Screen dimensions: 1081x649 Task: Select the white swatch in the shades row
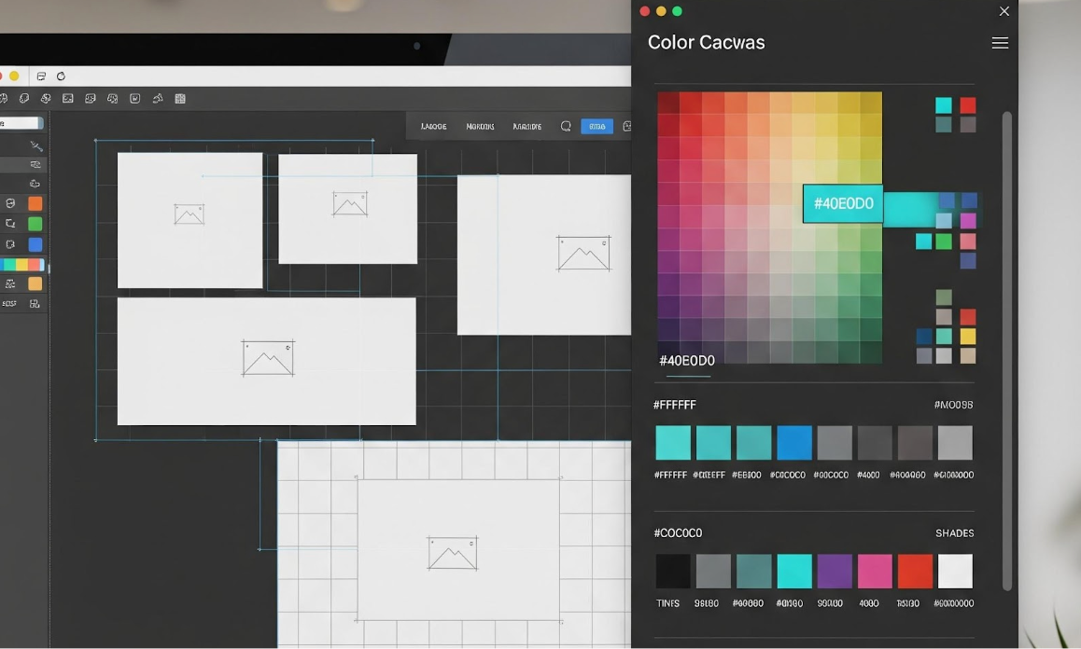click(955, 571)
